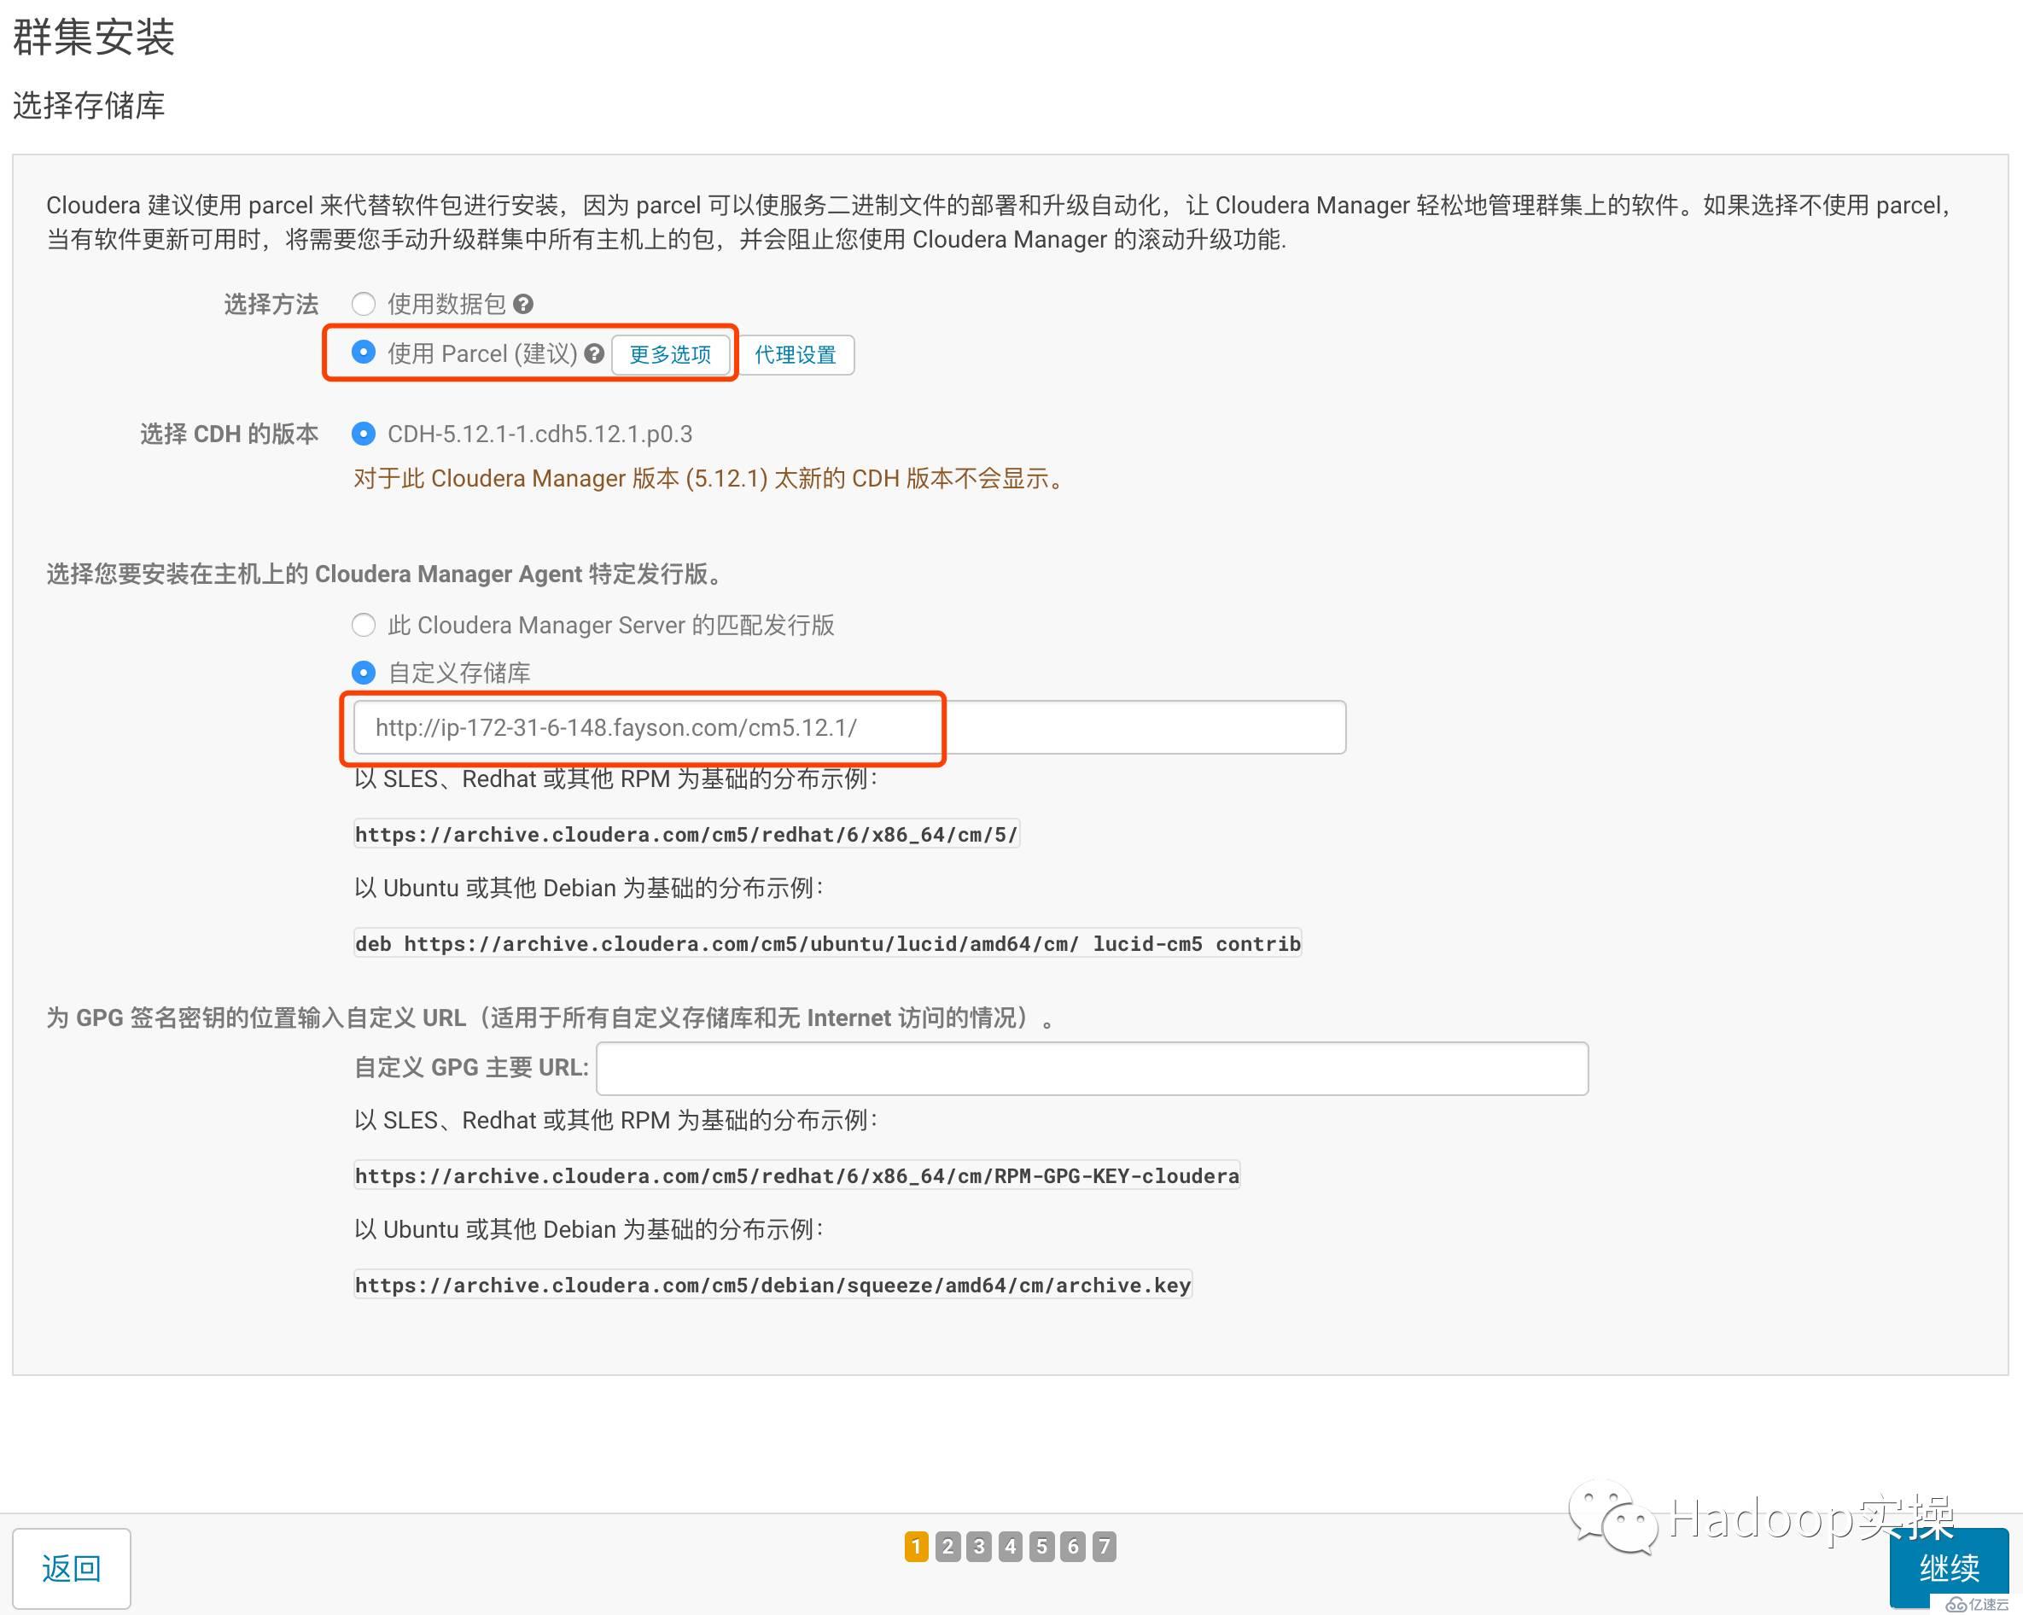Select 此 Cloudera Manager Server 的匹配发行版 radio
This screenshot has height=1615, width=2023.
[363, 625]
